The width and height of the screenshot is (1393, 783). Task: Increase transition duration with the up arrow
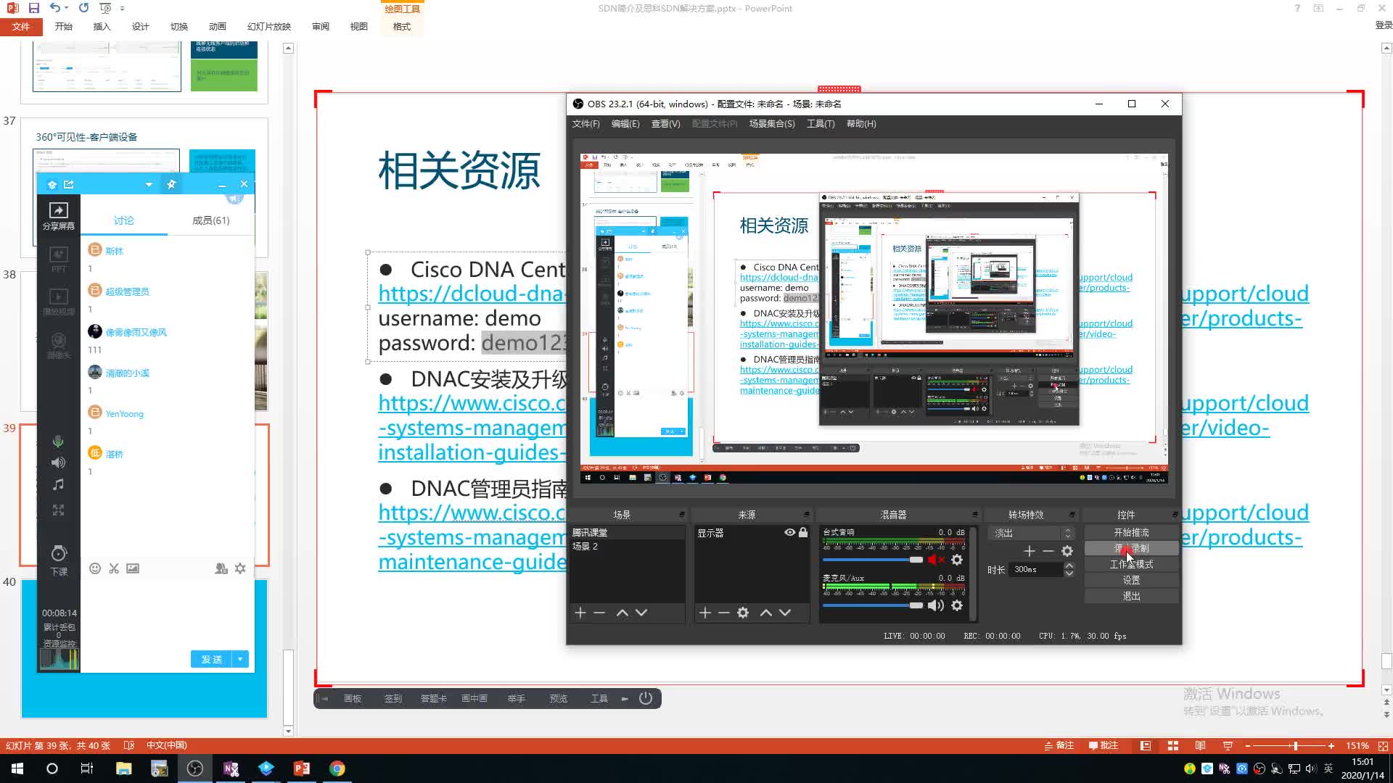coord(1069,565)
